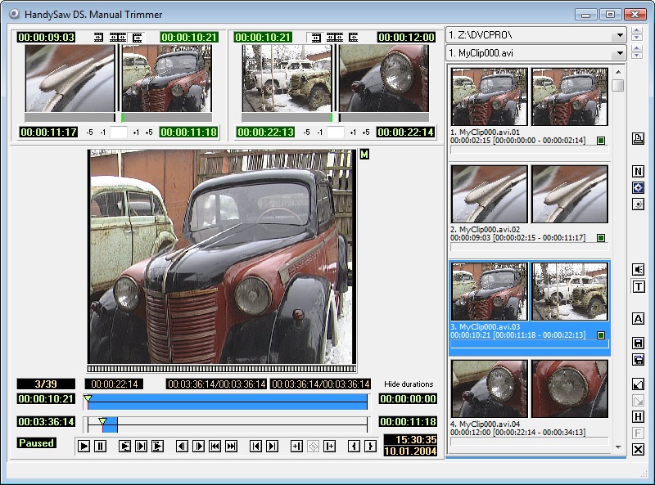Click the single floppy disk save icon

(638, 343)
